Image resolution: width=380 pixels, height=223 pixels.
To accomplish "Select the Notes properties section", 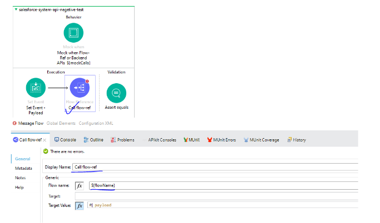I will pyautogui.click(x=20, y=178).
